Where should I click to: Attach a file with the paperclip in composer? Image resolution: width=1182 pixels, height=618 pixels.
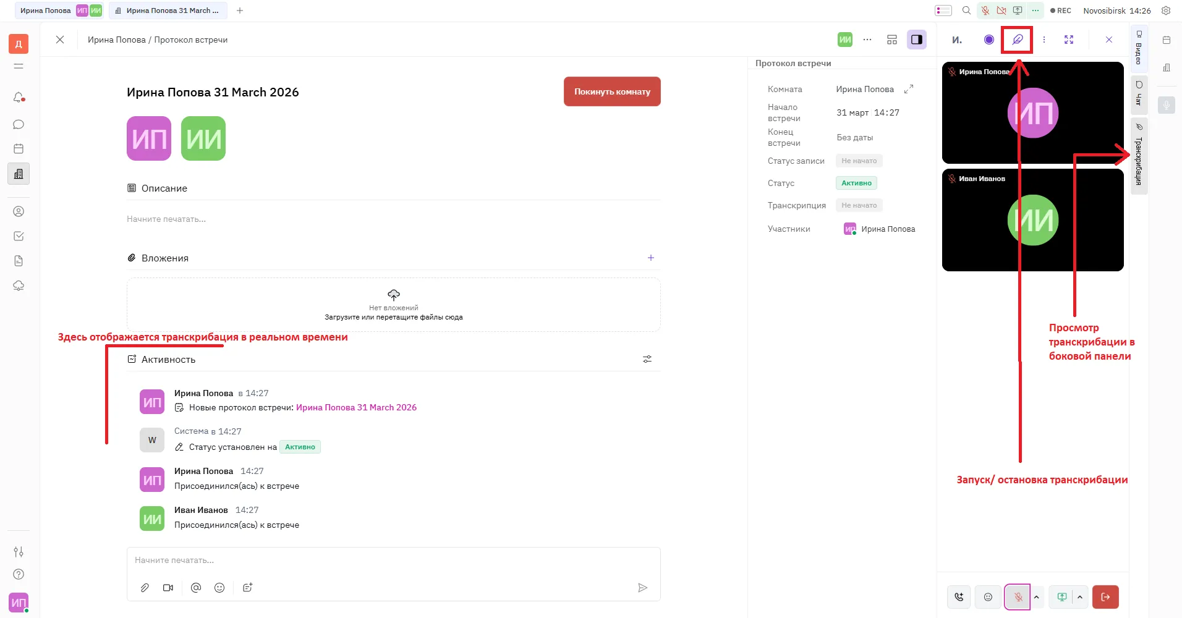pos(145,588)
